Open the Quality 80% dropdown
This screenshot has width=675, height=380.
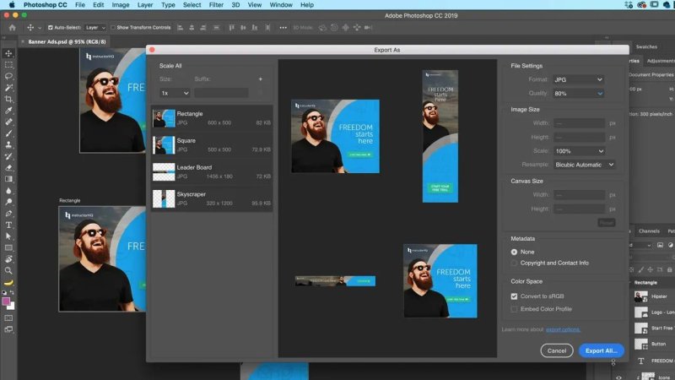(x=578, y=94)
